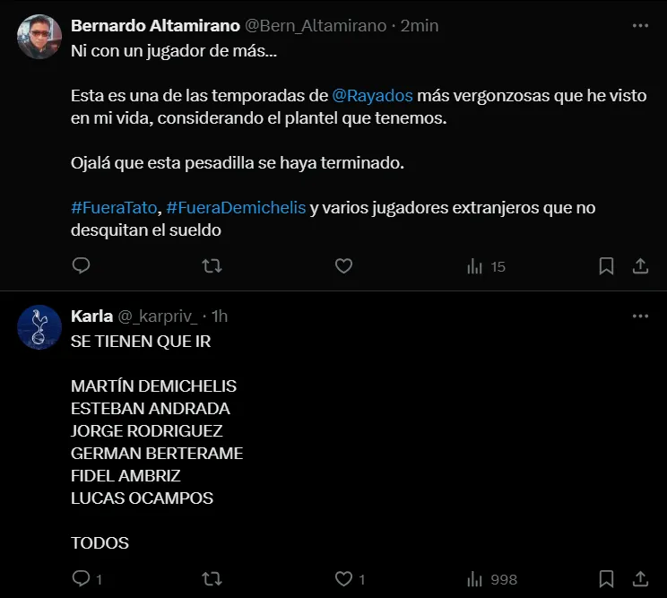Open the @Rayados mention link
Viewport: 667px width, 598px height.
[372, 95]
